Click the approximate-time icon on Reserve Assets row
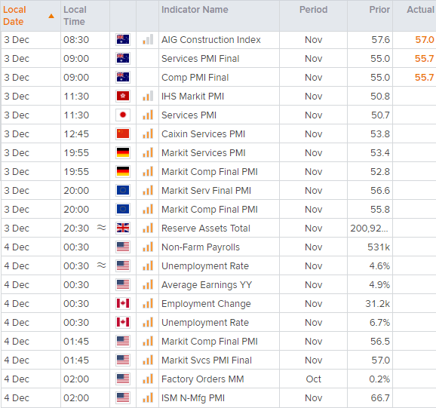Image resolution: width=436 pixels, height=408 pixels. (x=102, y=228)
